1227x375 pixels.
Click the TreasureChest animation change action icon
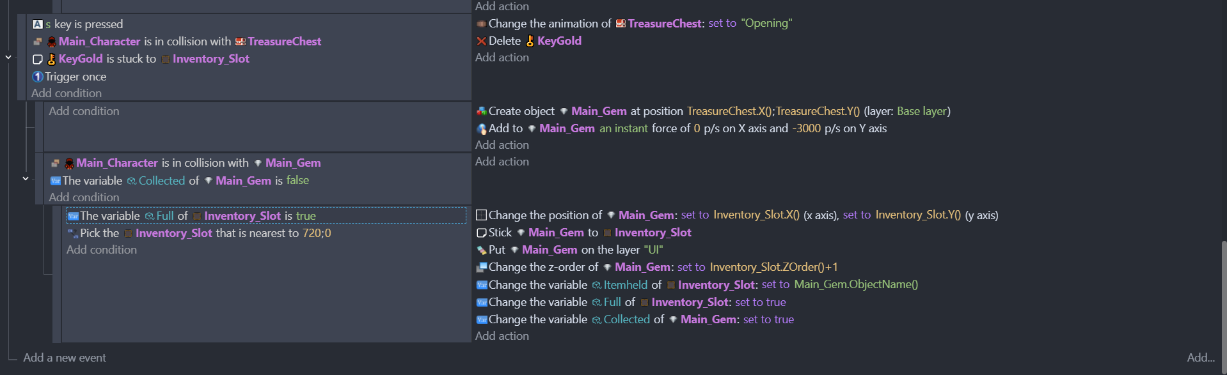pos(482,24)
